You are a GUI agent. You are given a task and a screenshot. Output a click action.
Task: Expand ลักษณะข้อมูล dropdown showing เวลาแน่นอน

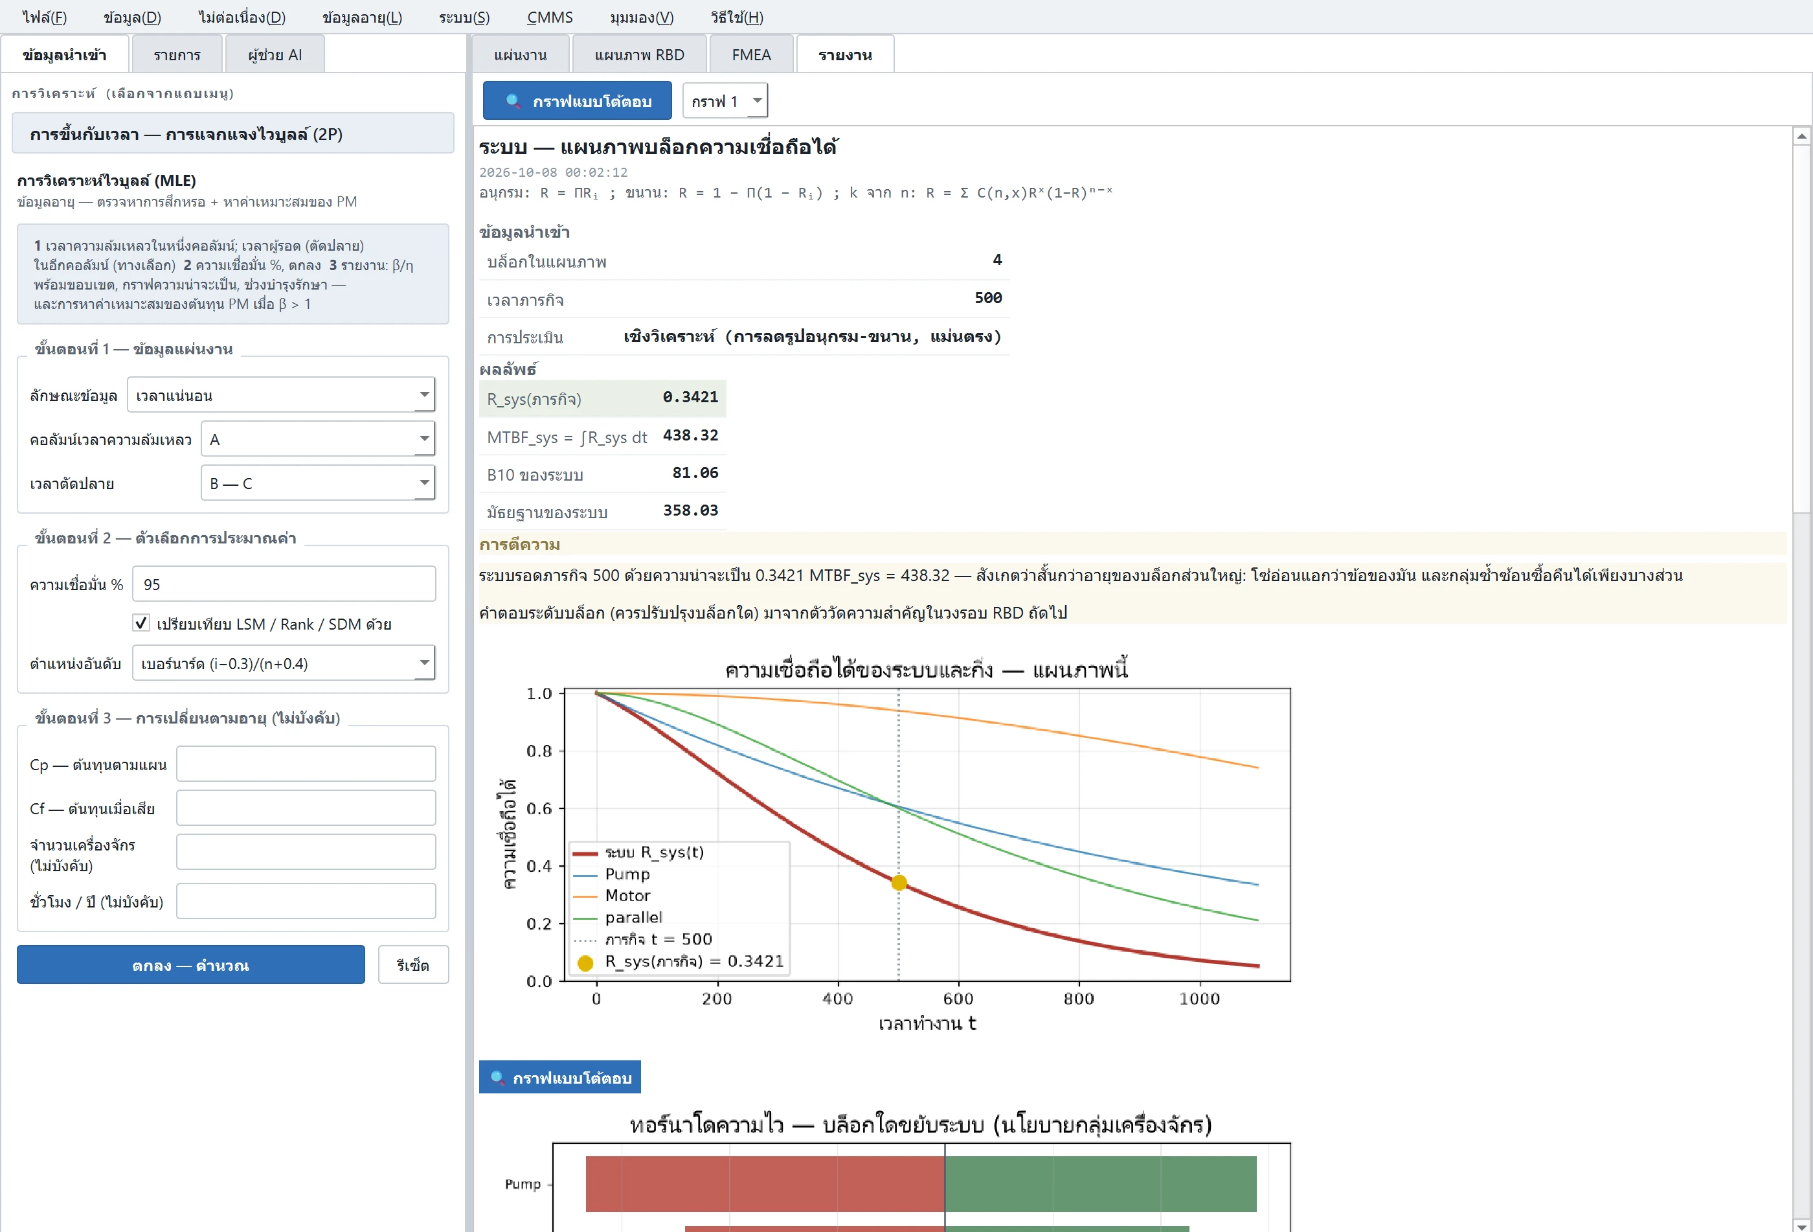281,395
